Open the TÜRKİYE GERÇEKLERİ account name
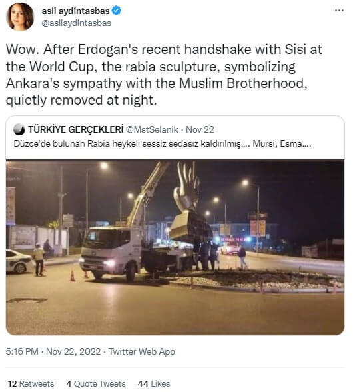This screenshot has width=353, height=392. tap(76, 129)
